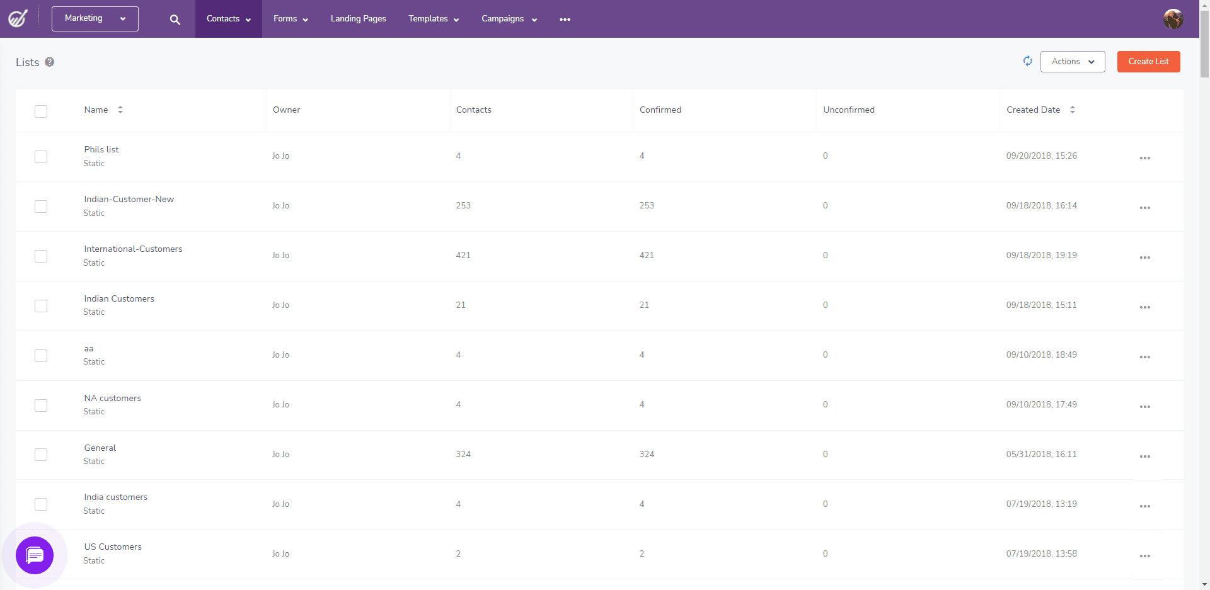Viewport: 1210px width, 590px height.
Task: Open the more options ellipsis in navigation bar
Action: click(x=564, y=19)
